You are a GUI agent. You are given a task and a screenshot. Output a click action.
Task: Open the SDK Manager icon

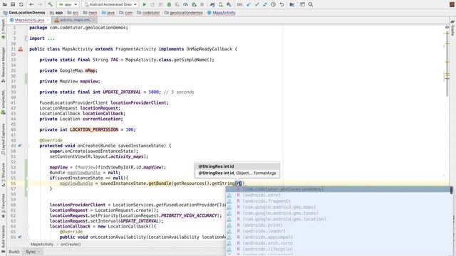(x=229, y=4)
